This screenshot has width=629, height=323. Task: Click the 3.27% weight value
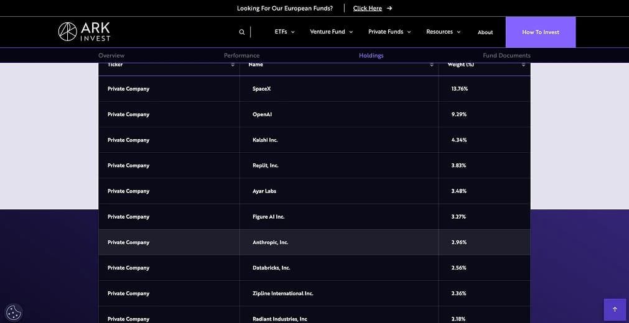tap(458, 217)
